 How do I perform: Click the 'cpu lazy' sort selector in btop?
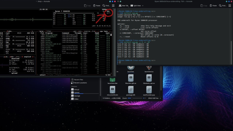pos(104,31)
